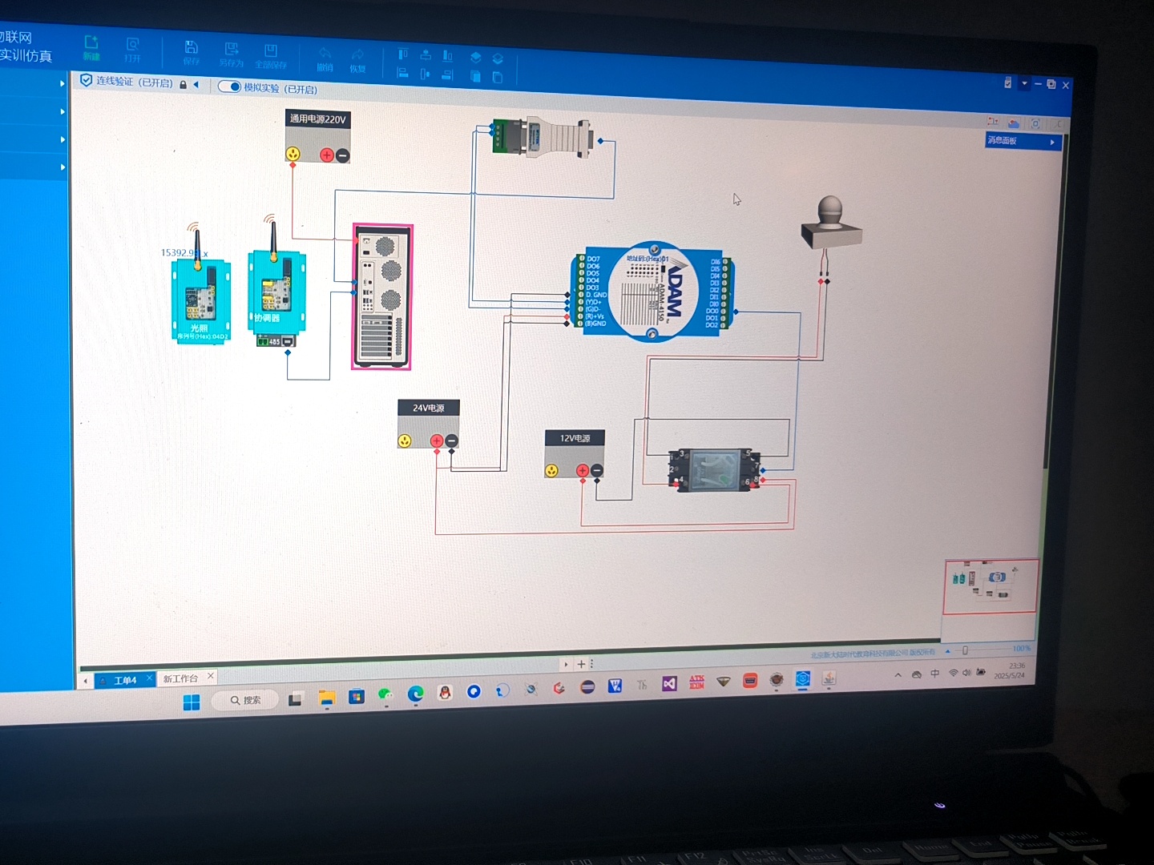Select the ADAM module on canvas

652,292
